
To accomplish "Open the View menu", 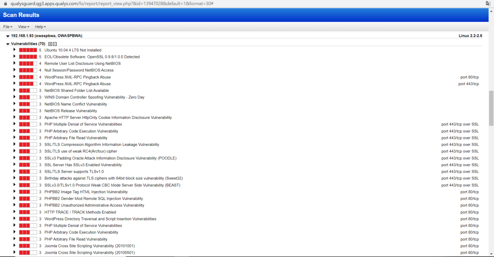I will click(x=23, y=27).
